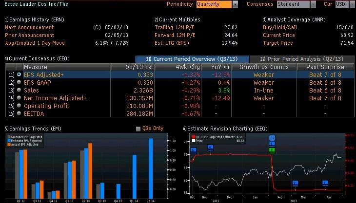This screenshot has height=203, width=356.
Task: Click the Next Announcement date 05/02/13
Action: tap(117, 27)
